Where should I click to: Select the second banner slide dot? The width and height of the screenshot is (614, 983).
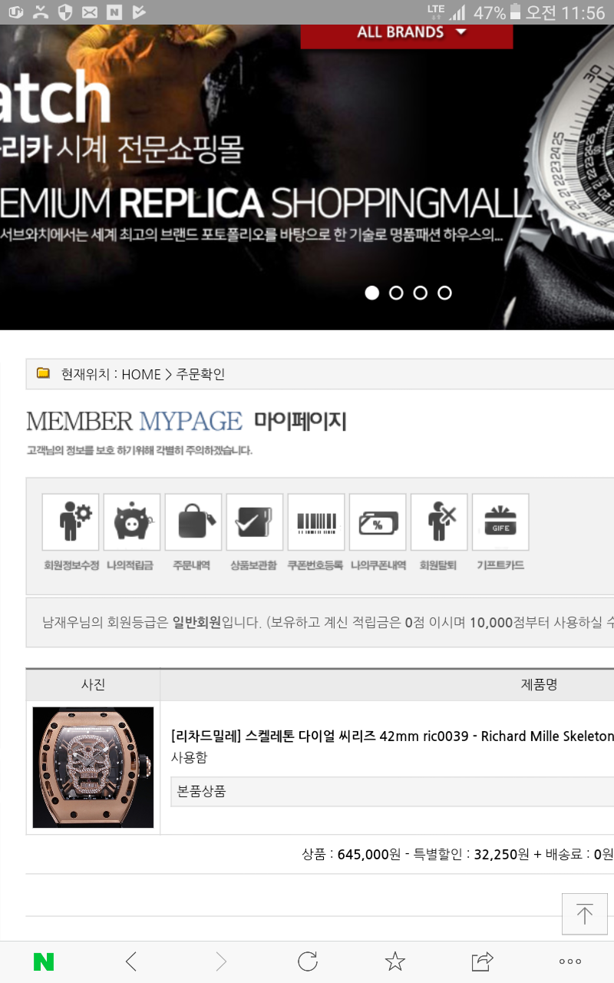point(396,293)
